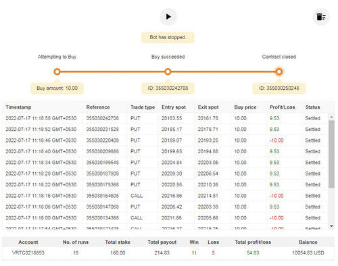The width and height of the screenshot is (338, 266).
Task: Click the Exit spot column header
Action: 208,107
